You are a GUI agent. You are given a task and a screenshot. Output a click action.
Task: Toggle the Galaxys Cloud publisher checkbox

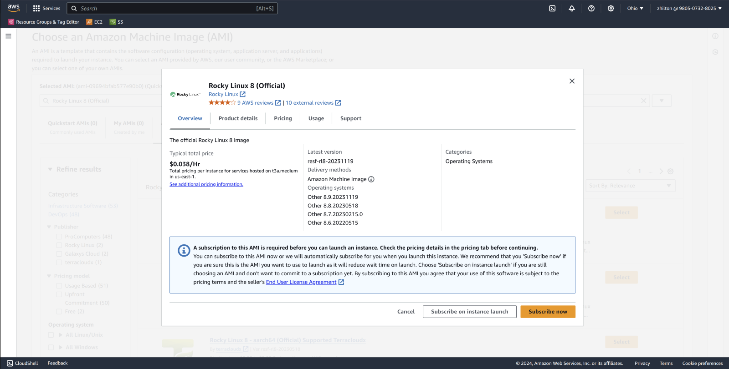pos(59,254)
